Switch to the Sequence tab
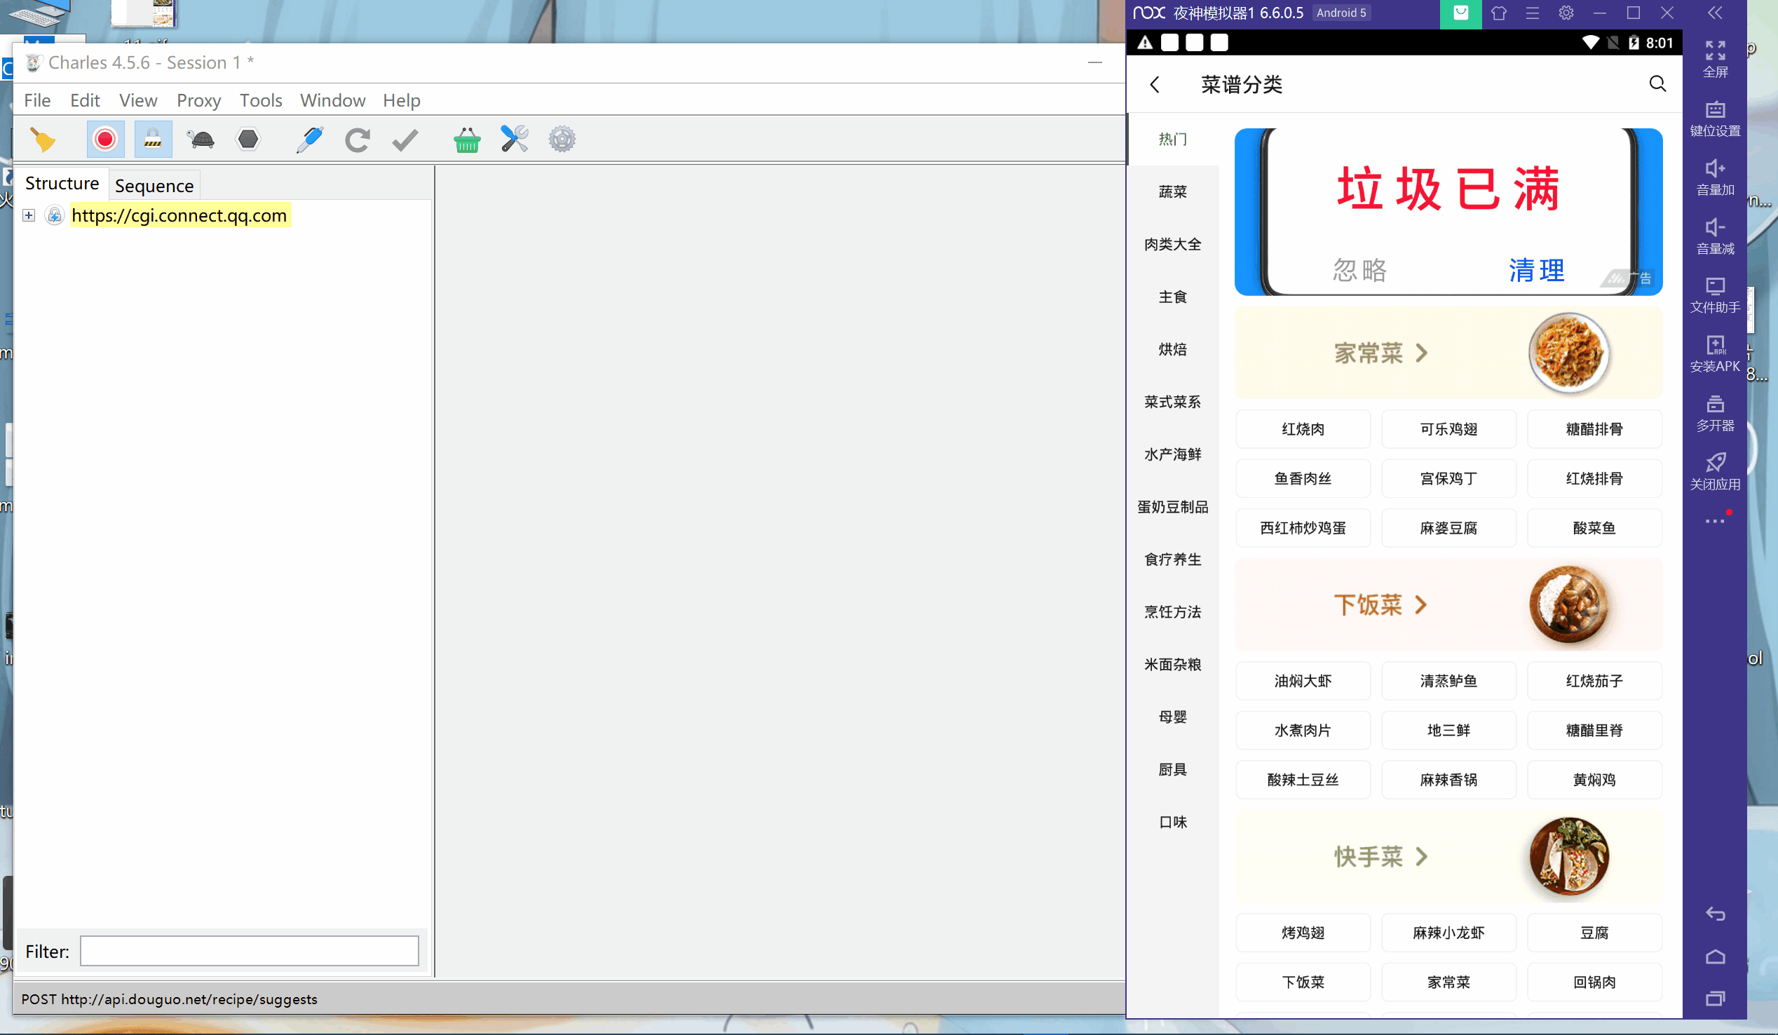This screenshot has width=1778, height=1035. point(154,186)
